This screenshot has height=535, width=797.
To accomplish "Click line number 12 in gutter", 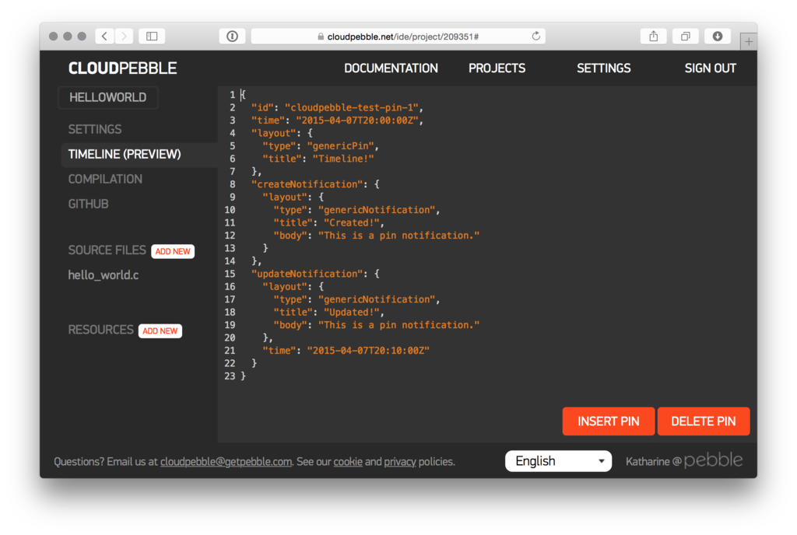I will (230, 236).
